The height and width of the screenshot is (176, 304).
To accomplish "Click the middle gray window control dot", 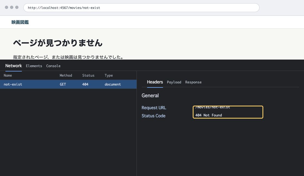I will tap(12, 7).
